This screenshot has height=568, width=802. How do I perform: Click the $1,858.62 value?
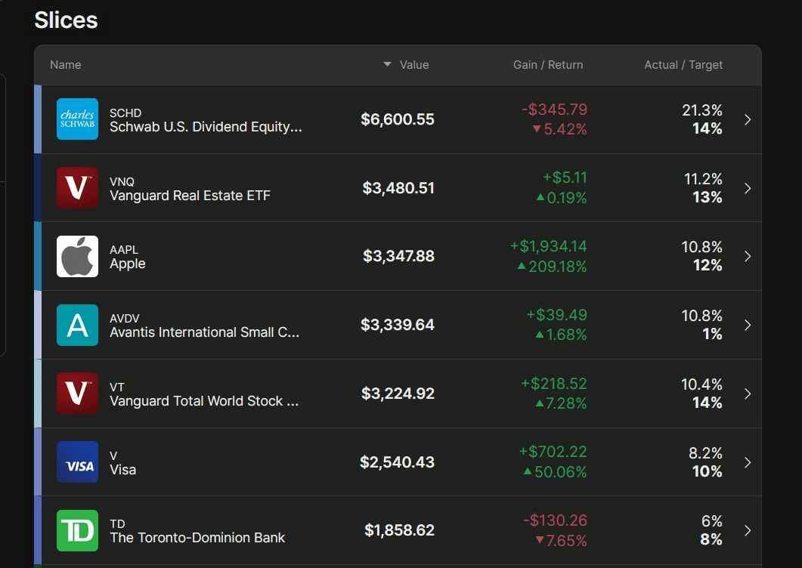[399, 530]
